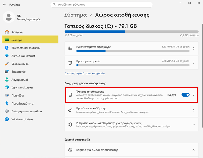Click the Προσβασιμότητα accessibility icon
203x158 pixels.
[x=7, y=103]
